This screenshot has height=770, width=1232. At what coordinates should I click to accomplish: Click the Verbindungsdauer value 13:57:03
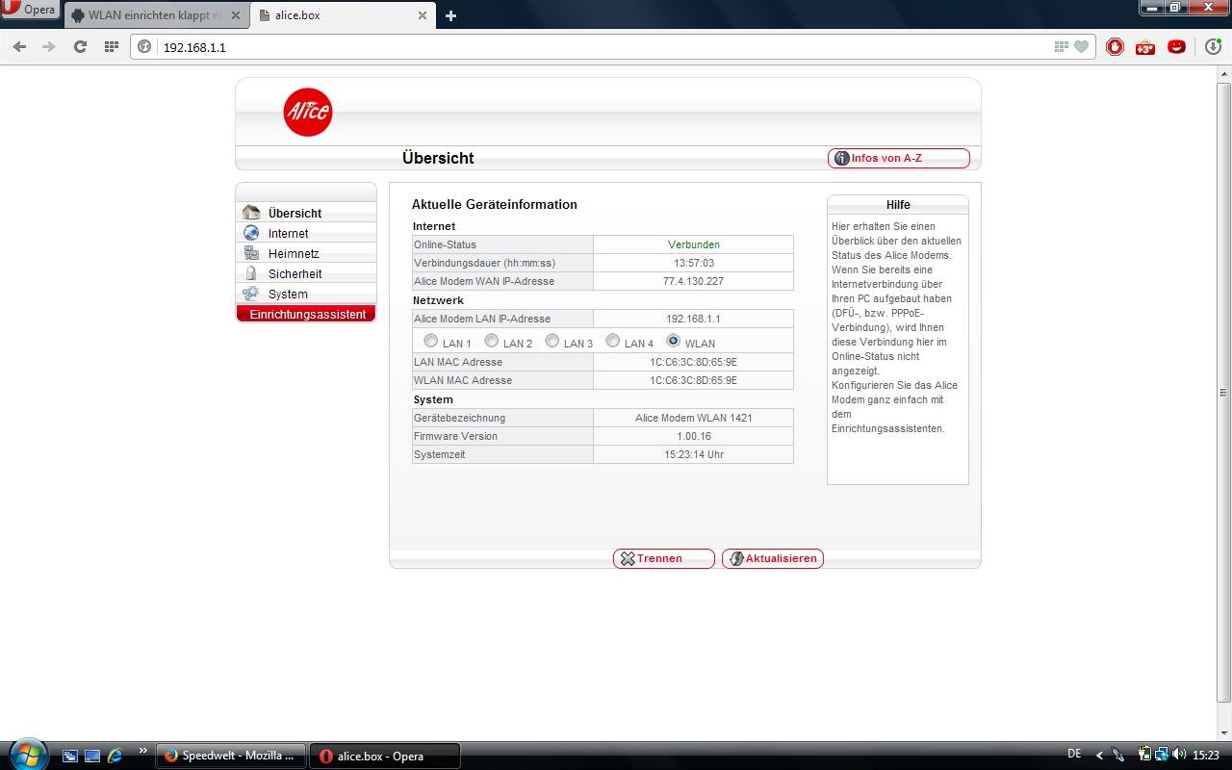[x=693, y=263]
